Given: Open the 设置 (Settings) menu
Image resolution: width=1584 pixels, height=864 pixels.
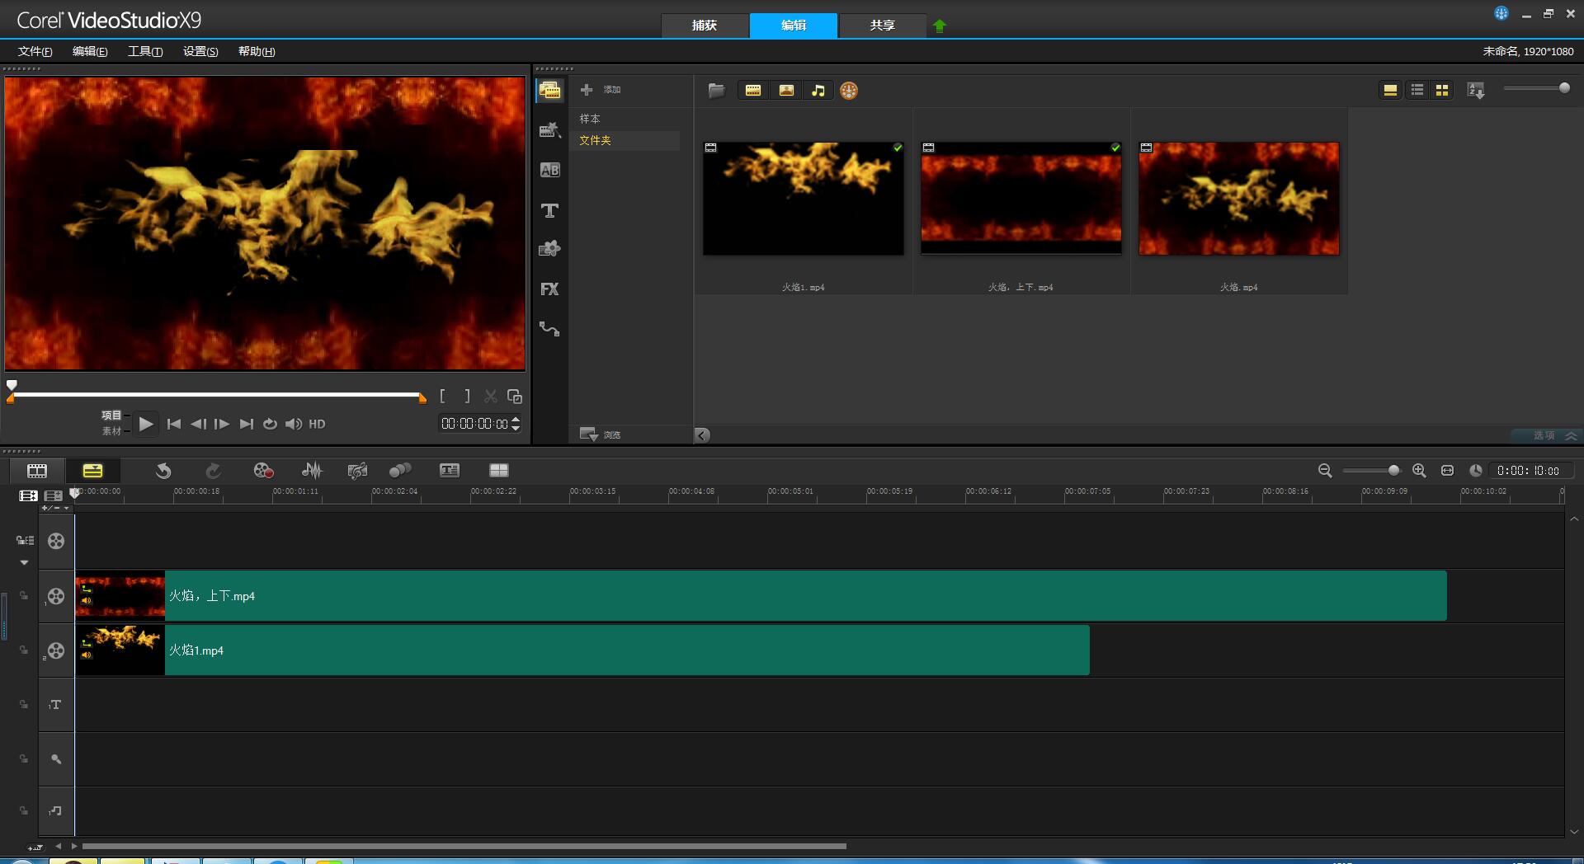Looking at the screenshot, I should click(200, 51).
